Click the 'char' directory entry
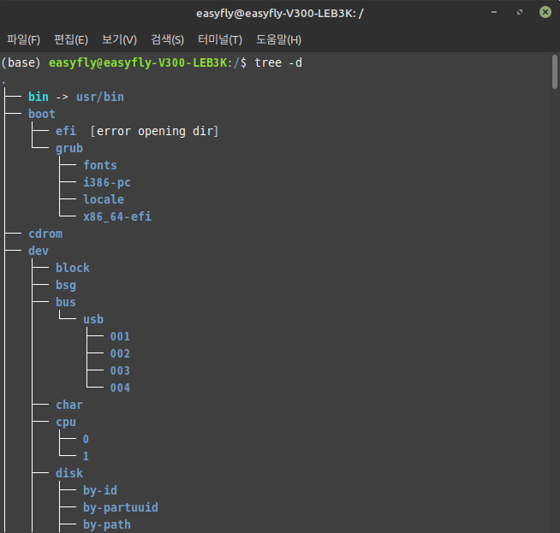 tap(69, 406)
